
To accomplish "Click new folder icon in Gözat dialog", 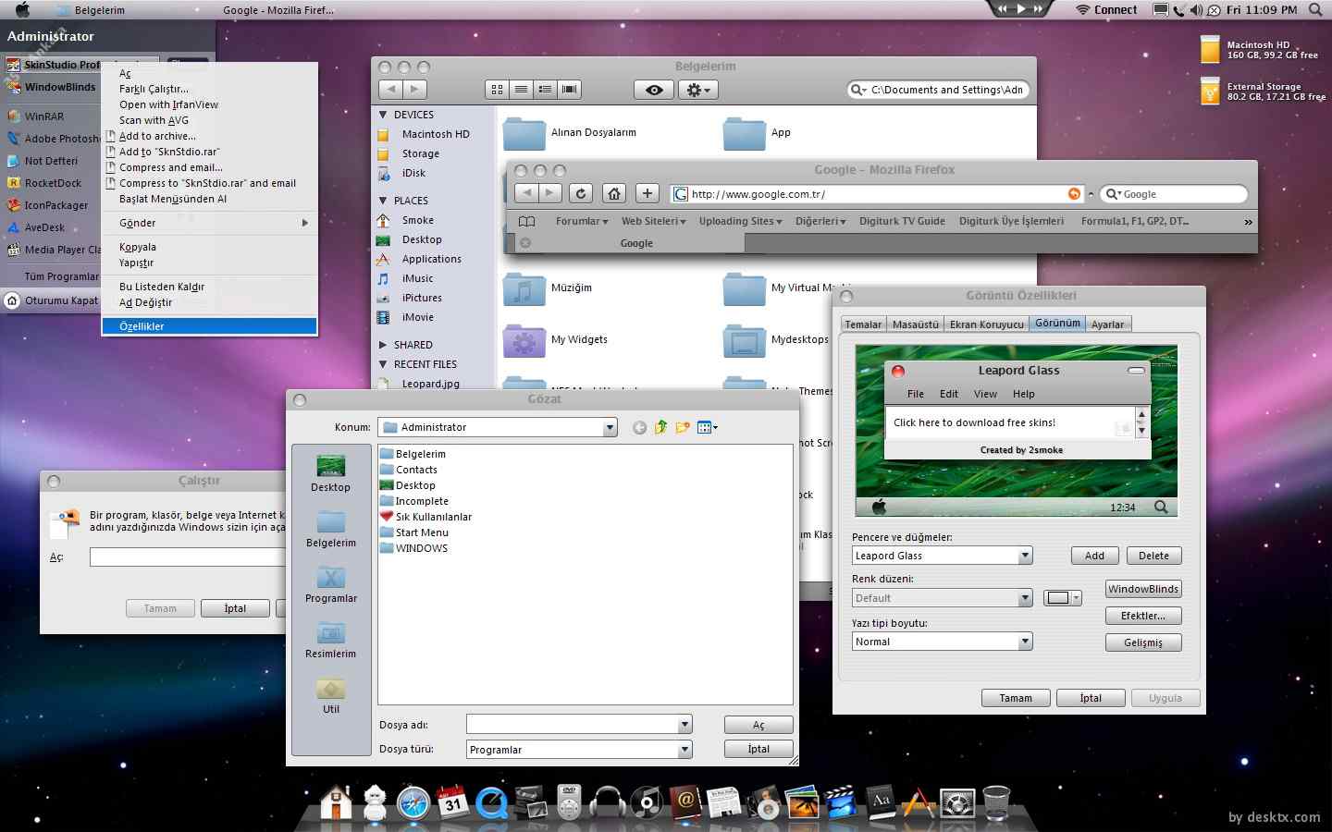I will [683, 427].
